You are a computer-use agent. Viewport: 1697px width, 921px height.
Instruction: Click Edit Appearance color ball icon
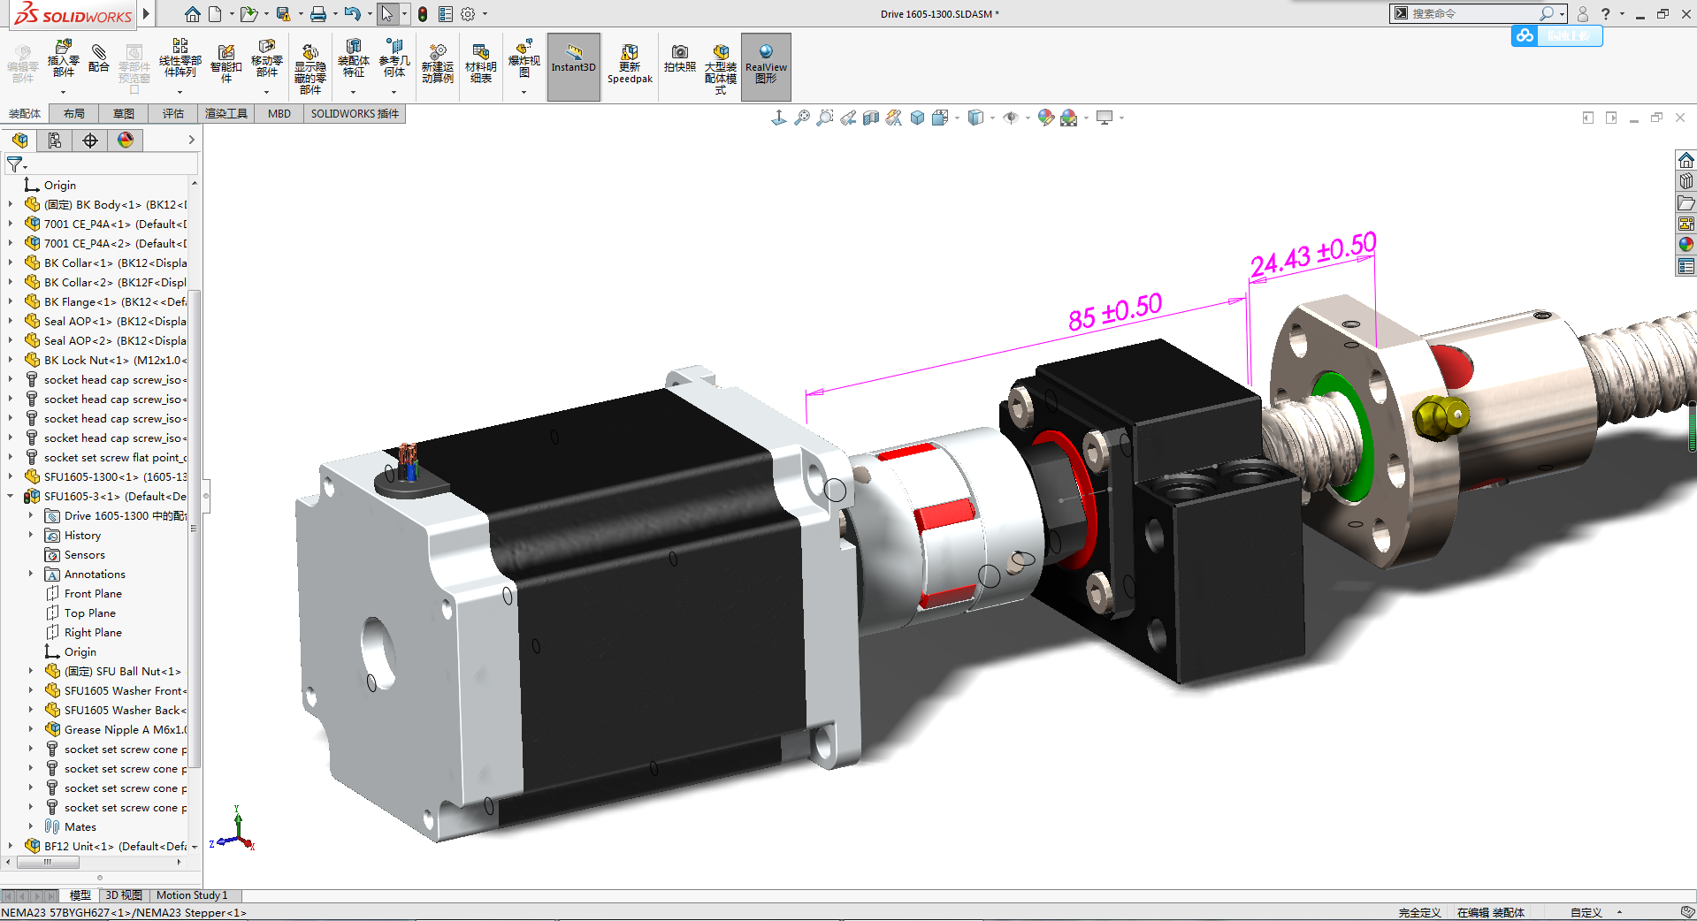coord(1046,118)
